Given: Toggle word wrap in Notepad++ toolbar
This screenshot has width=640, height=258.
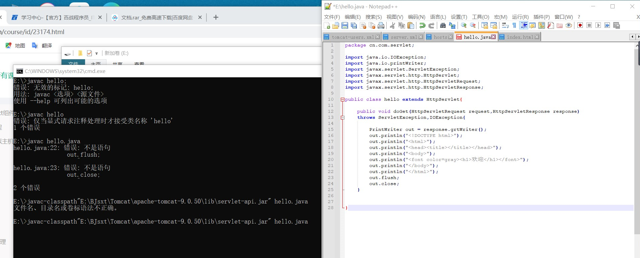Looking at the screenshot, I should pyautogui.click(x=505, y=25).
